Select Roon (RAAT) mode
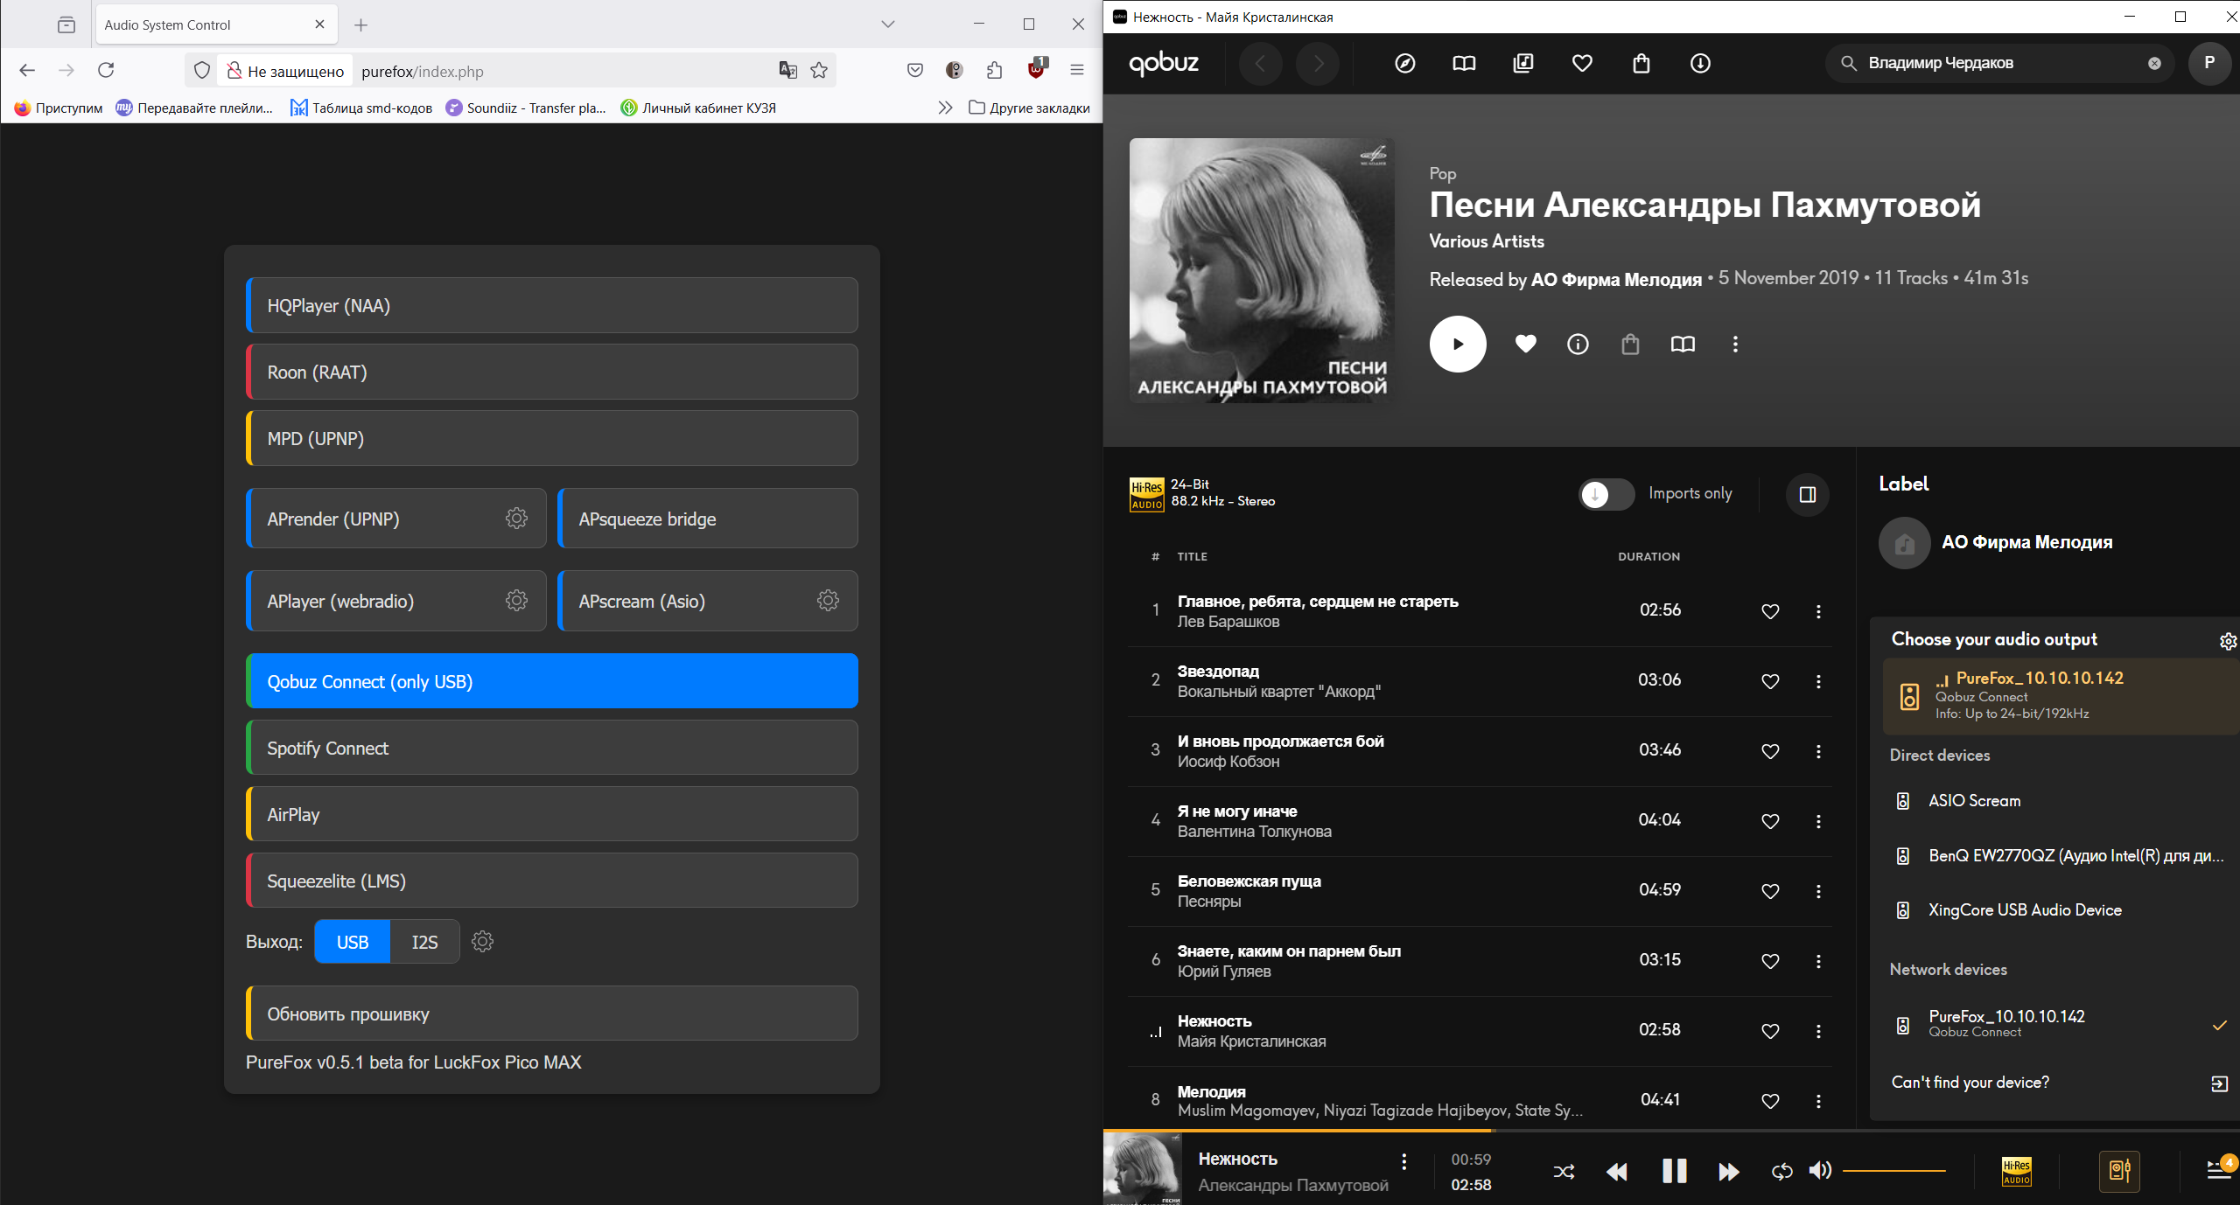Viewport: 2240px width, 1205px height. (x=552, y=372)
